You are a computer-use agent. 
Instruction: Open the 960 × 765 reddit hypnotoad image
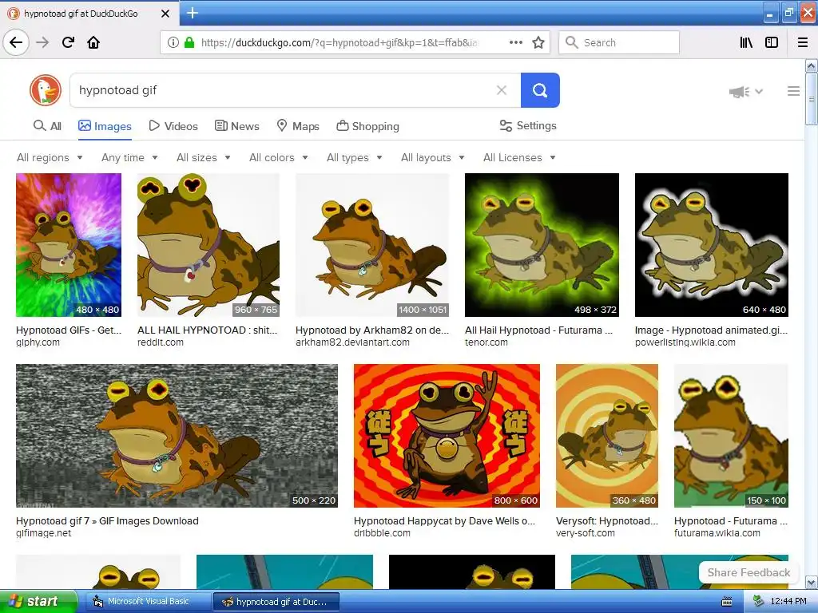pyautogui.click(x=208, y=245)
